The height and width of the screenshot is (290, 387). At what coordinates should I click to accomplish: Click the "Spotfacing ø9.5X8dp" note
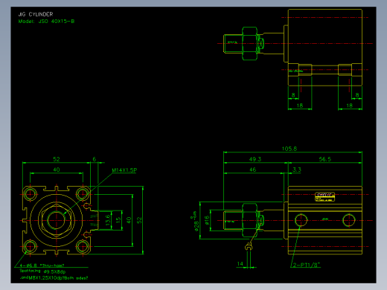point(42,271)
